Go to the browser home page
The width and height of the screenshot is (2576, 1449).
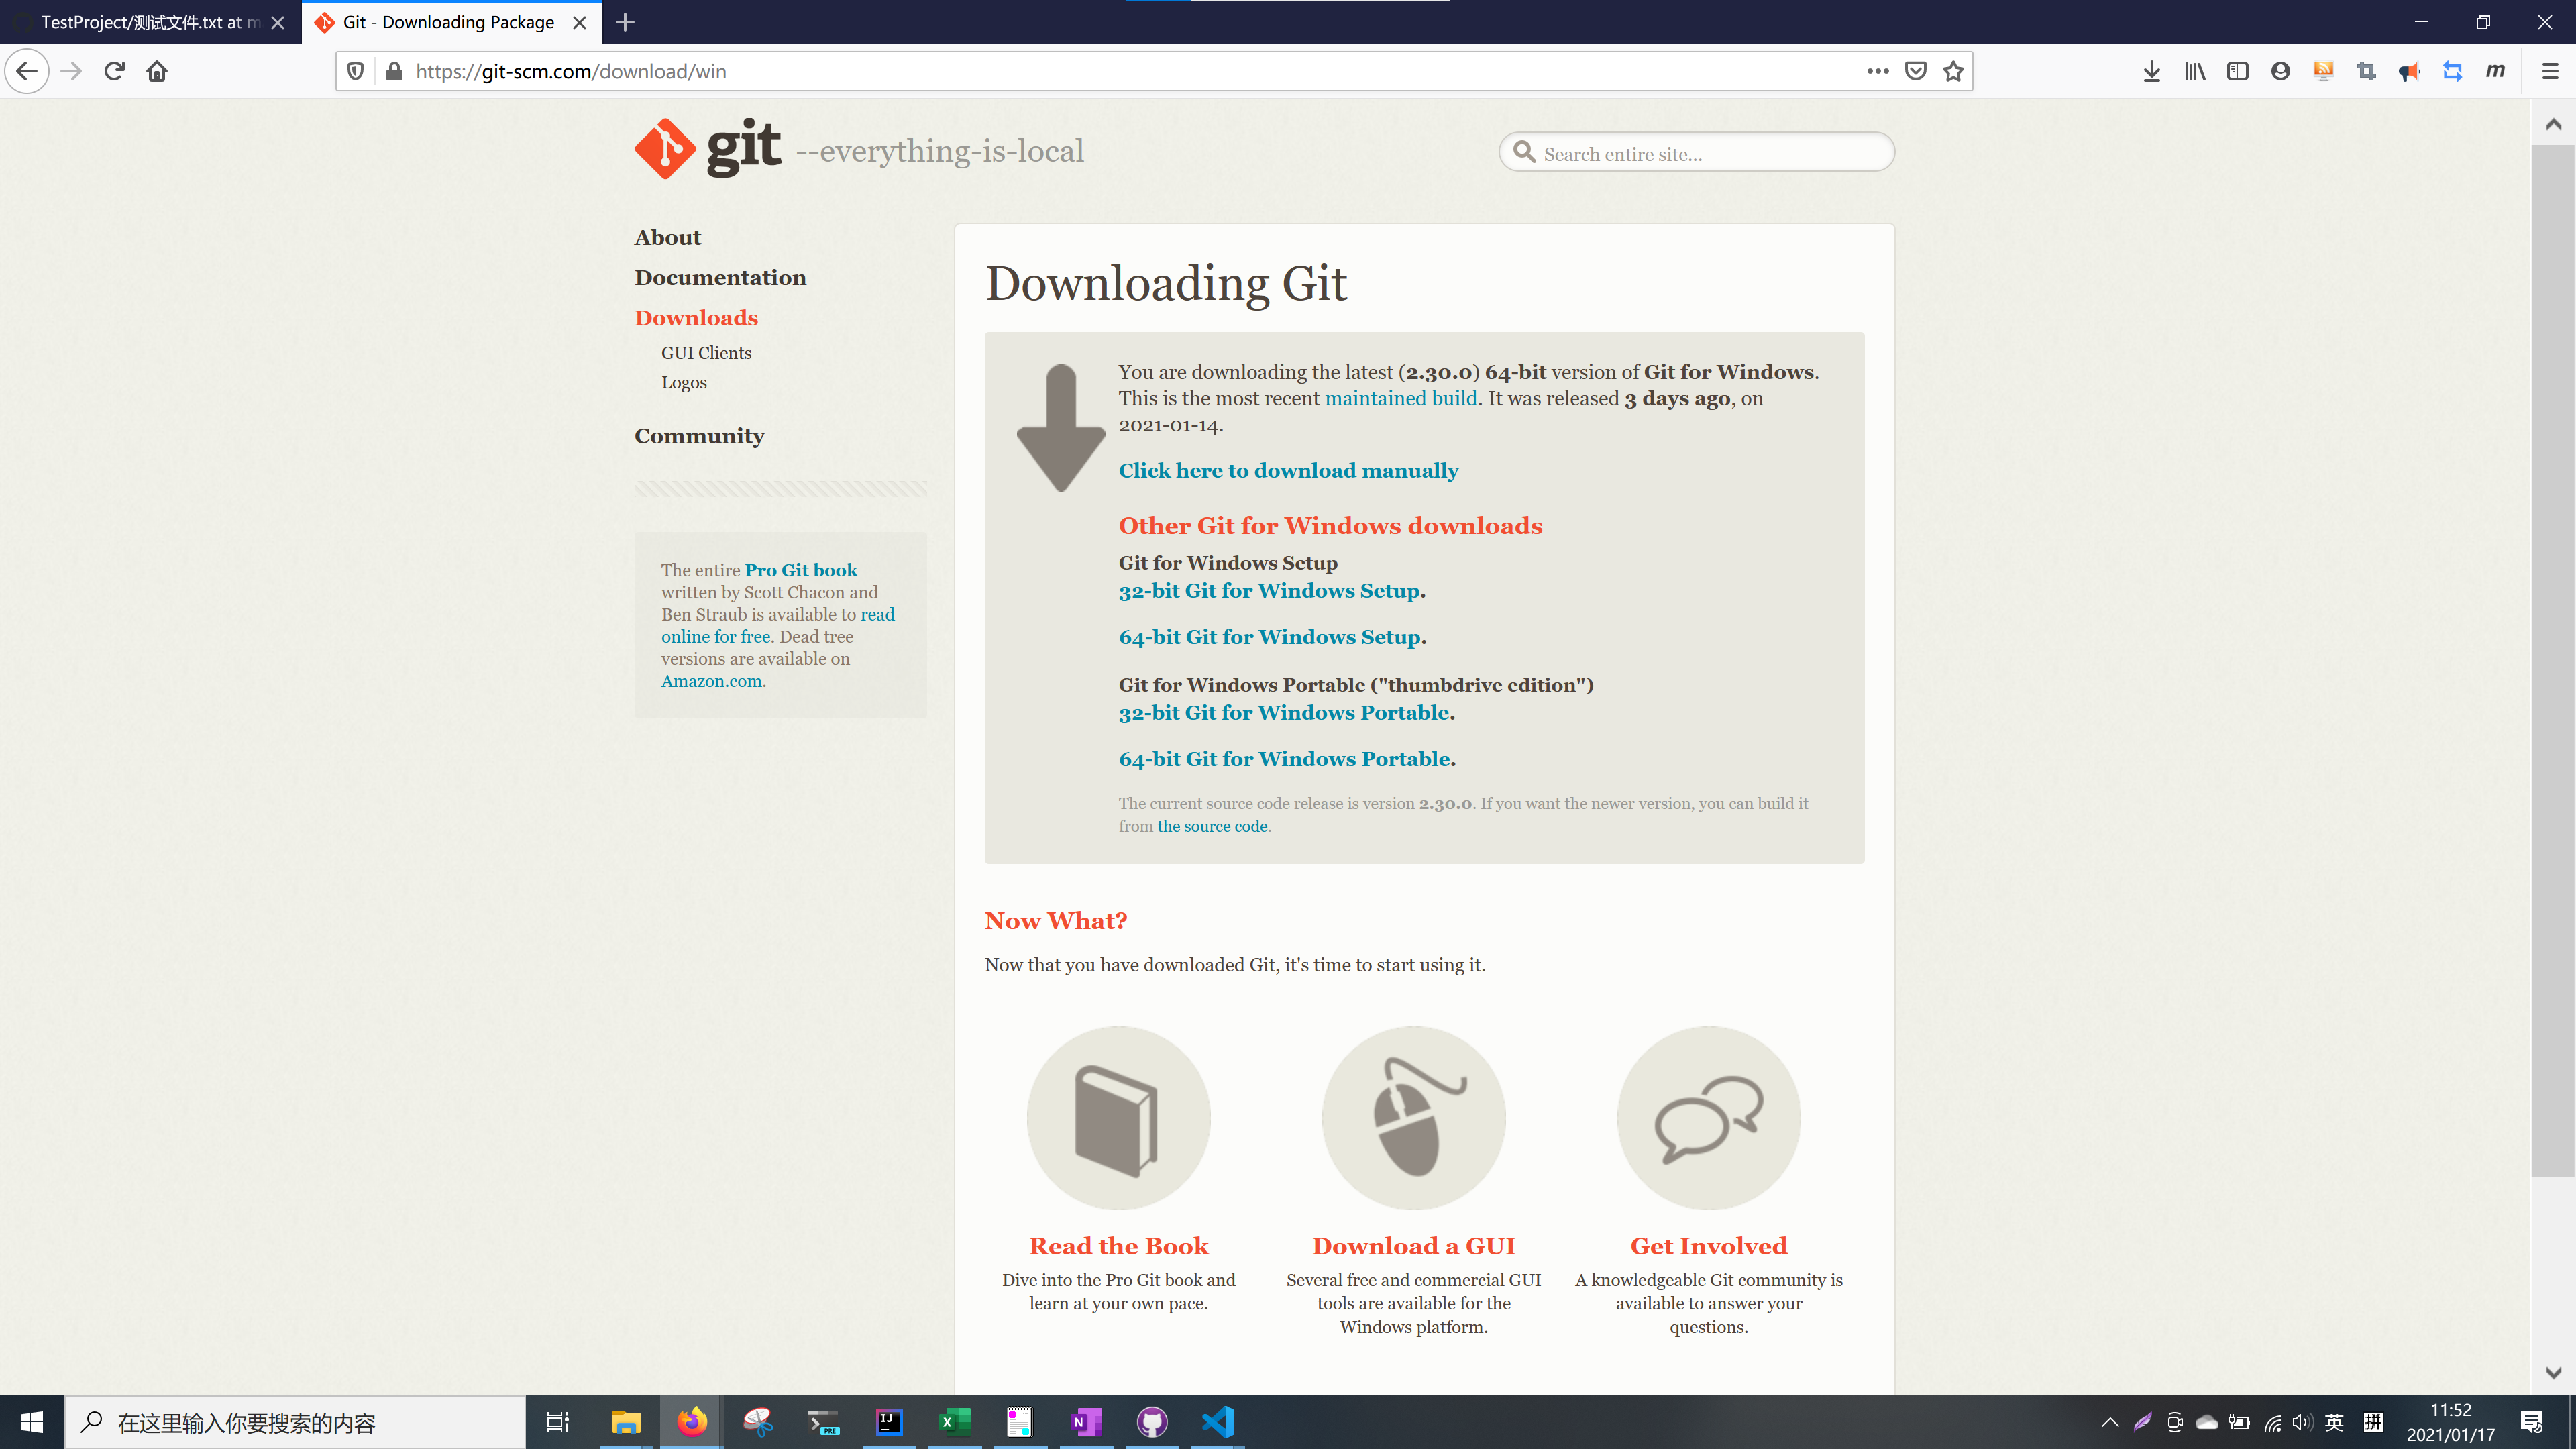click(157, 71)
